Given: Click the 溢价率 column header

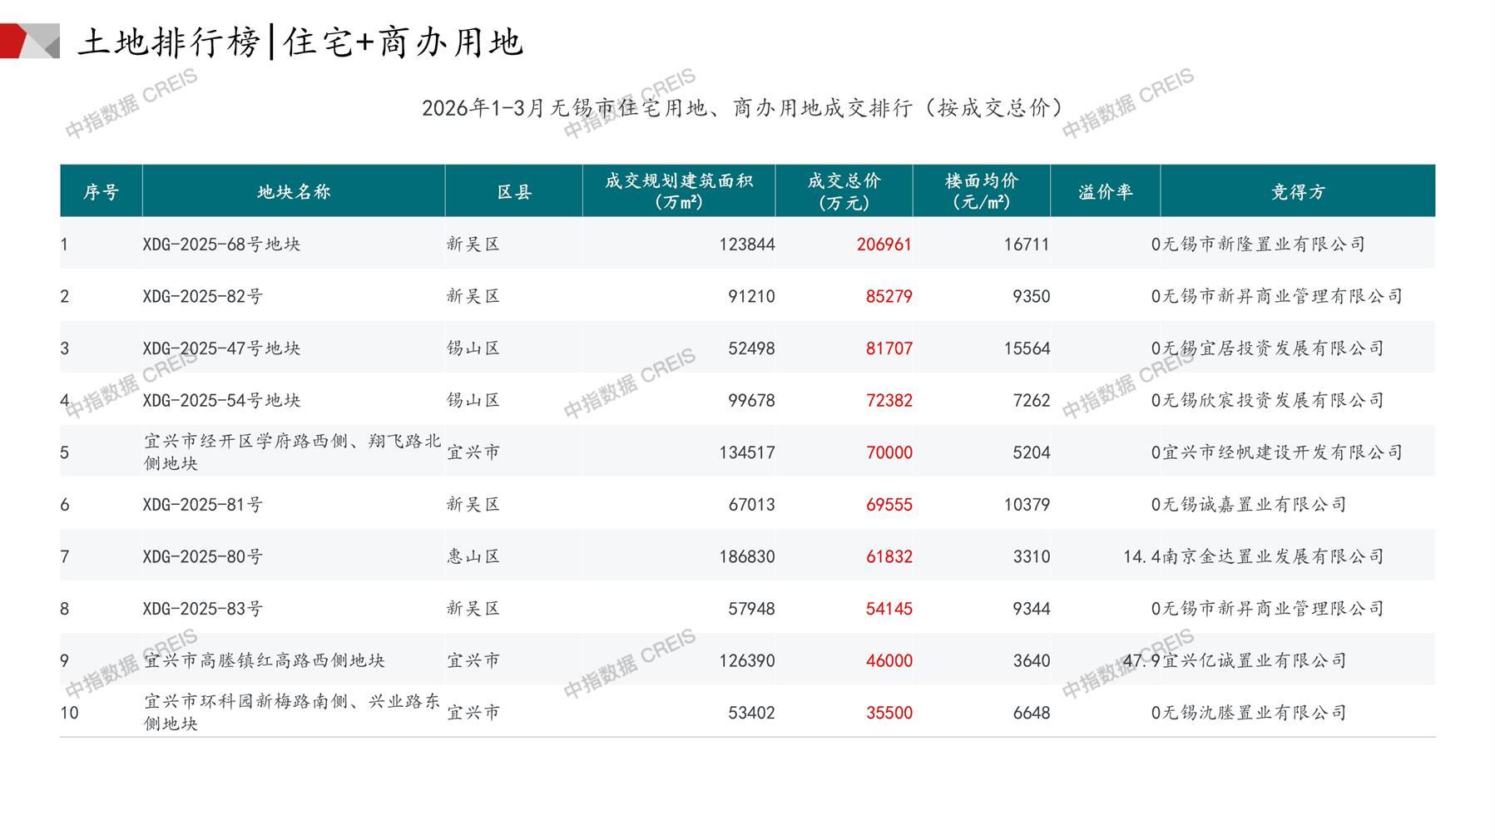Looking at the screenshot, I should [x=1106, y=192].
